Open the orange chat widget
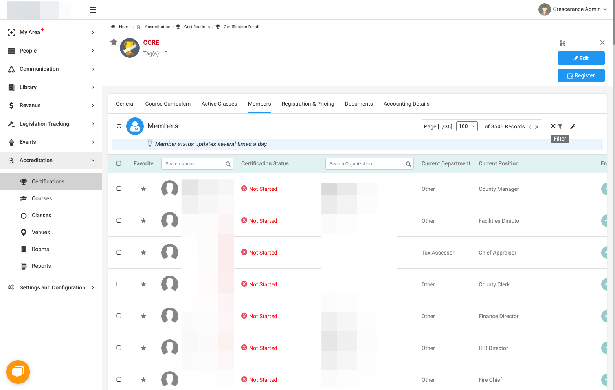The width and height of the screenshot is (615, 390). pyautogui.click(x=18, y=372)
